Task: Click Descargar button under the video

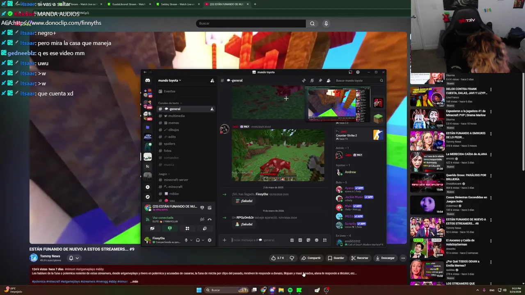Action: click(x=385, y=258)
